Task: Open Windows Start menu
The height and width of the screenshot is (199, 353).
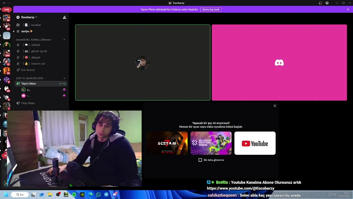Action: [x=6, y=195]
